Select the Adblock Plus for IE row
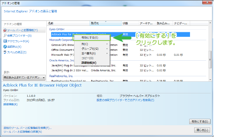 pos(120,35)
